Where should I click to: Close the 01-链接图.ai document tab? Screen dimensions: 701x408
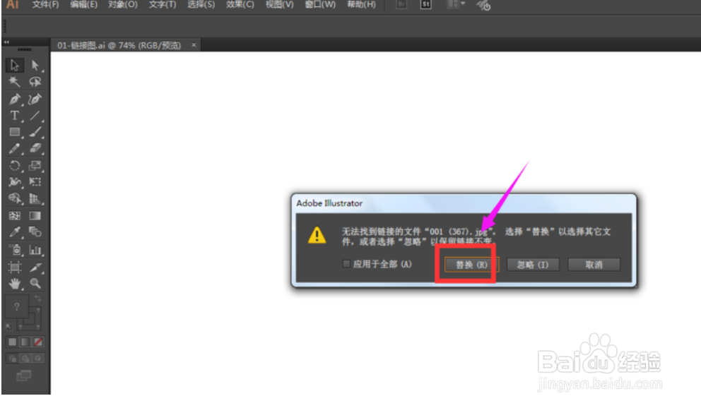194,45
